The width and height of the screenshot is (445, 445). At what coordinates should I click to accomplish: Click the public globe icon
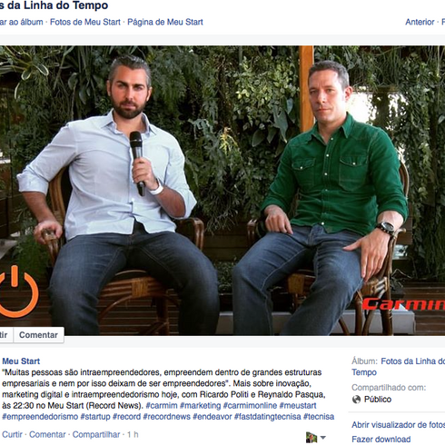pyautogui.click(x=356, y=400)
